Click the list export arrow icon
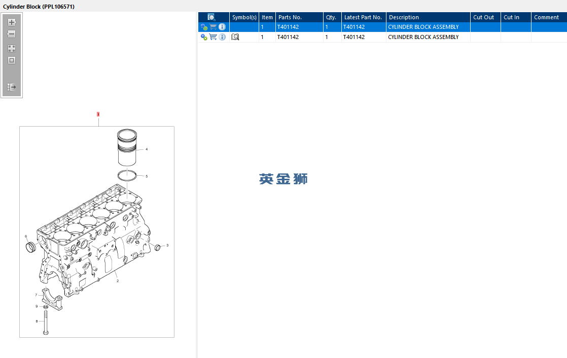This screenshot has height=358, width=567. (x=12, y=87)
